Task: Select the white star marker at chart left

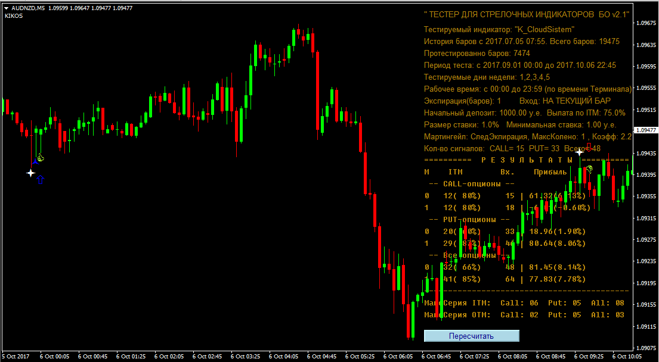Action: click(31, 173)
